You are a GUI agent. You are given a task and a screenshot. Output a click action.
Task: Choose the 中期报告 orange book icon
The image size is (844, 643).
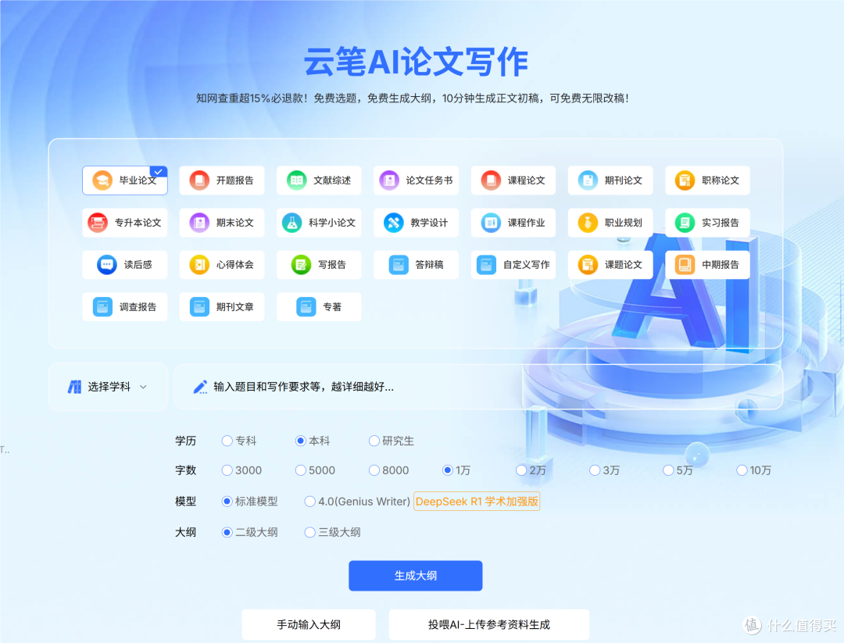[x=685, y=265]
